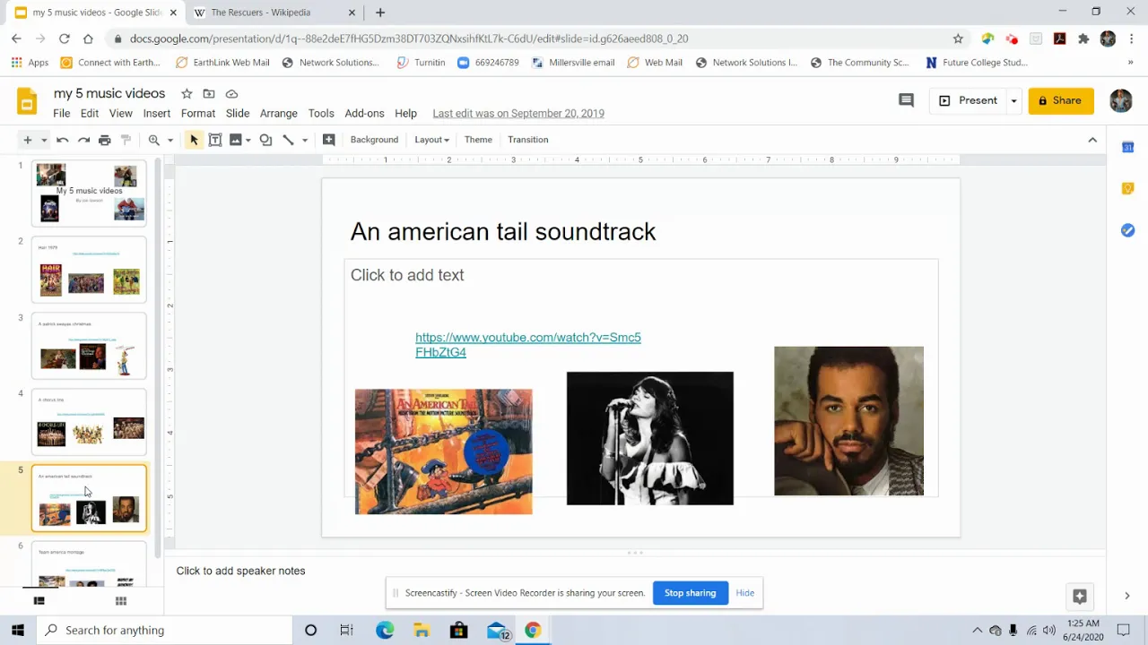Click the new slide plus button

[x=28, y=140]
